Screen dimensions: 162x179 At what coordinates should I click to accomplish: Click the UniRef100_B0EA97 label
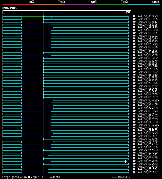(x=145, y=172)
